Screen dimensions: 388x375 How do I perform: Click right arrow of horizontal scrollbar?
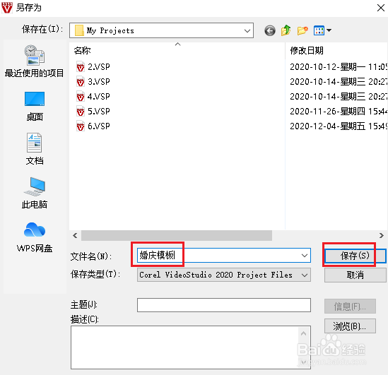(382, 236)
